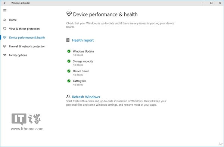Maximize the Windows Defender window

[211, 3]
